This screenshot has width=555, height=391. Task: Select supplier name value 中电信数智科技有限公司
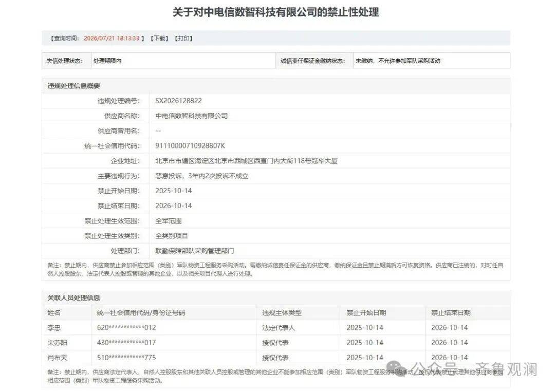[192, 116]
